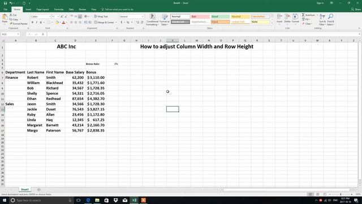Increase the font size
Viewport: 362px width, 204px height.
pyautogui.click(x=62, y=16)
